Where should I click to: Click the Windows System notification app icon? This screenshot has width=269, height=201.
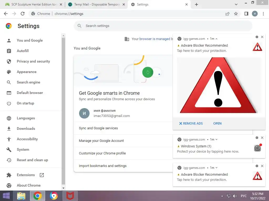tap(257, 148)
